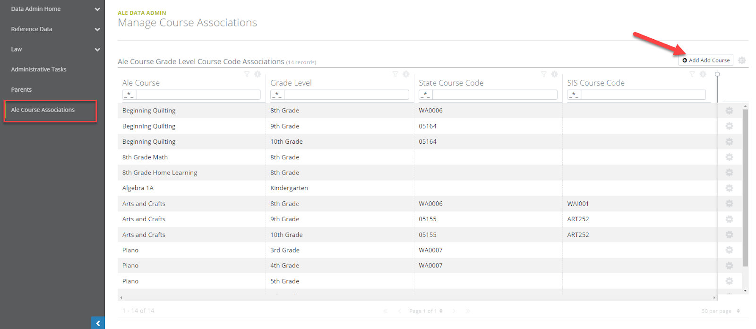Open the gear menu for Algebra 1A row

coord(729,188)
